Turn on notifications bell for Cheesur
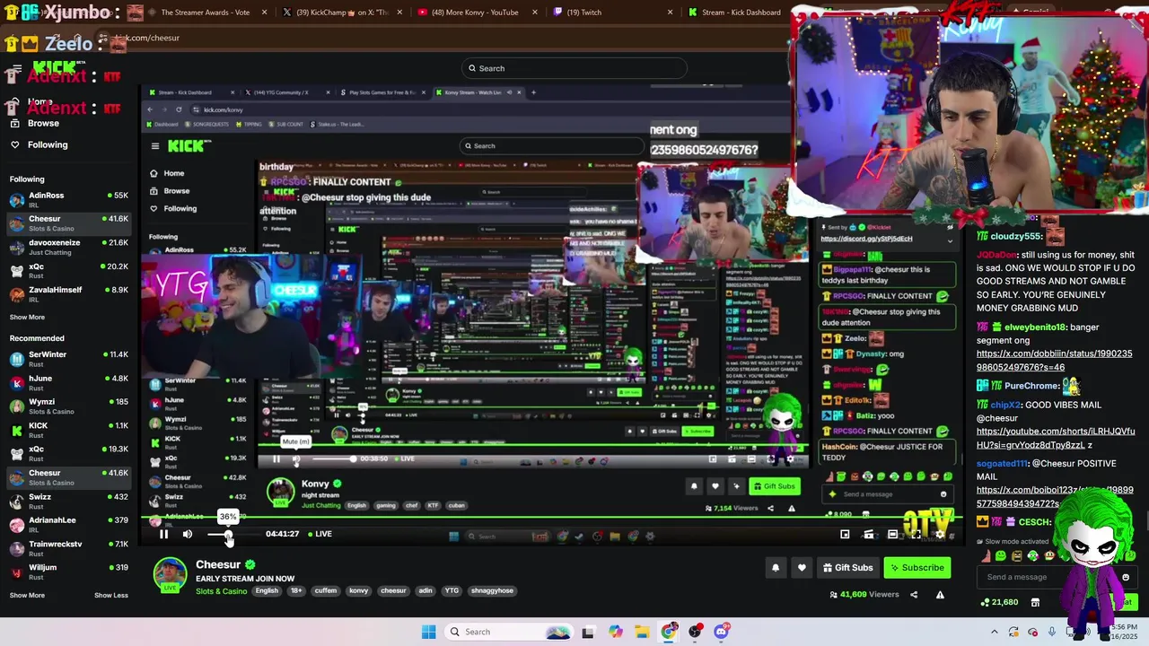This screenshot has width=1149, height=646. [776, 568]
